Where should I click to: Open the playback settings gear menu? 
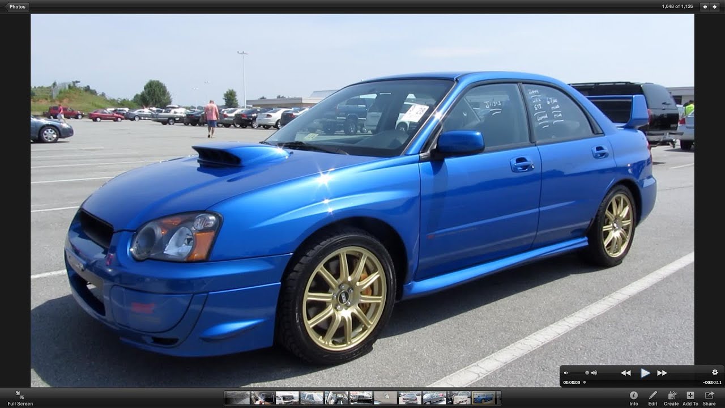click(x=714, y=372)
